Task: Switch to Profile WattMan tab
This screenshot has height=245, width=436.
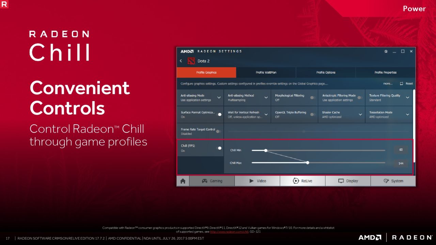Action: (x=266, y=72)
